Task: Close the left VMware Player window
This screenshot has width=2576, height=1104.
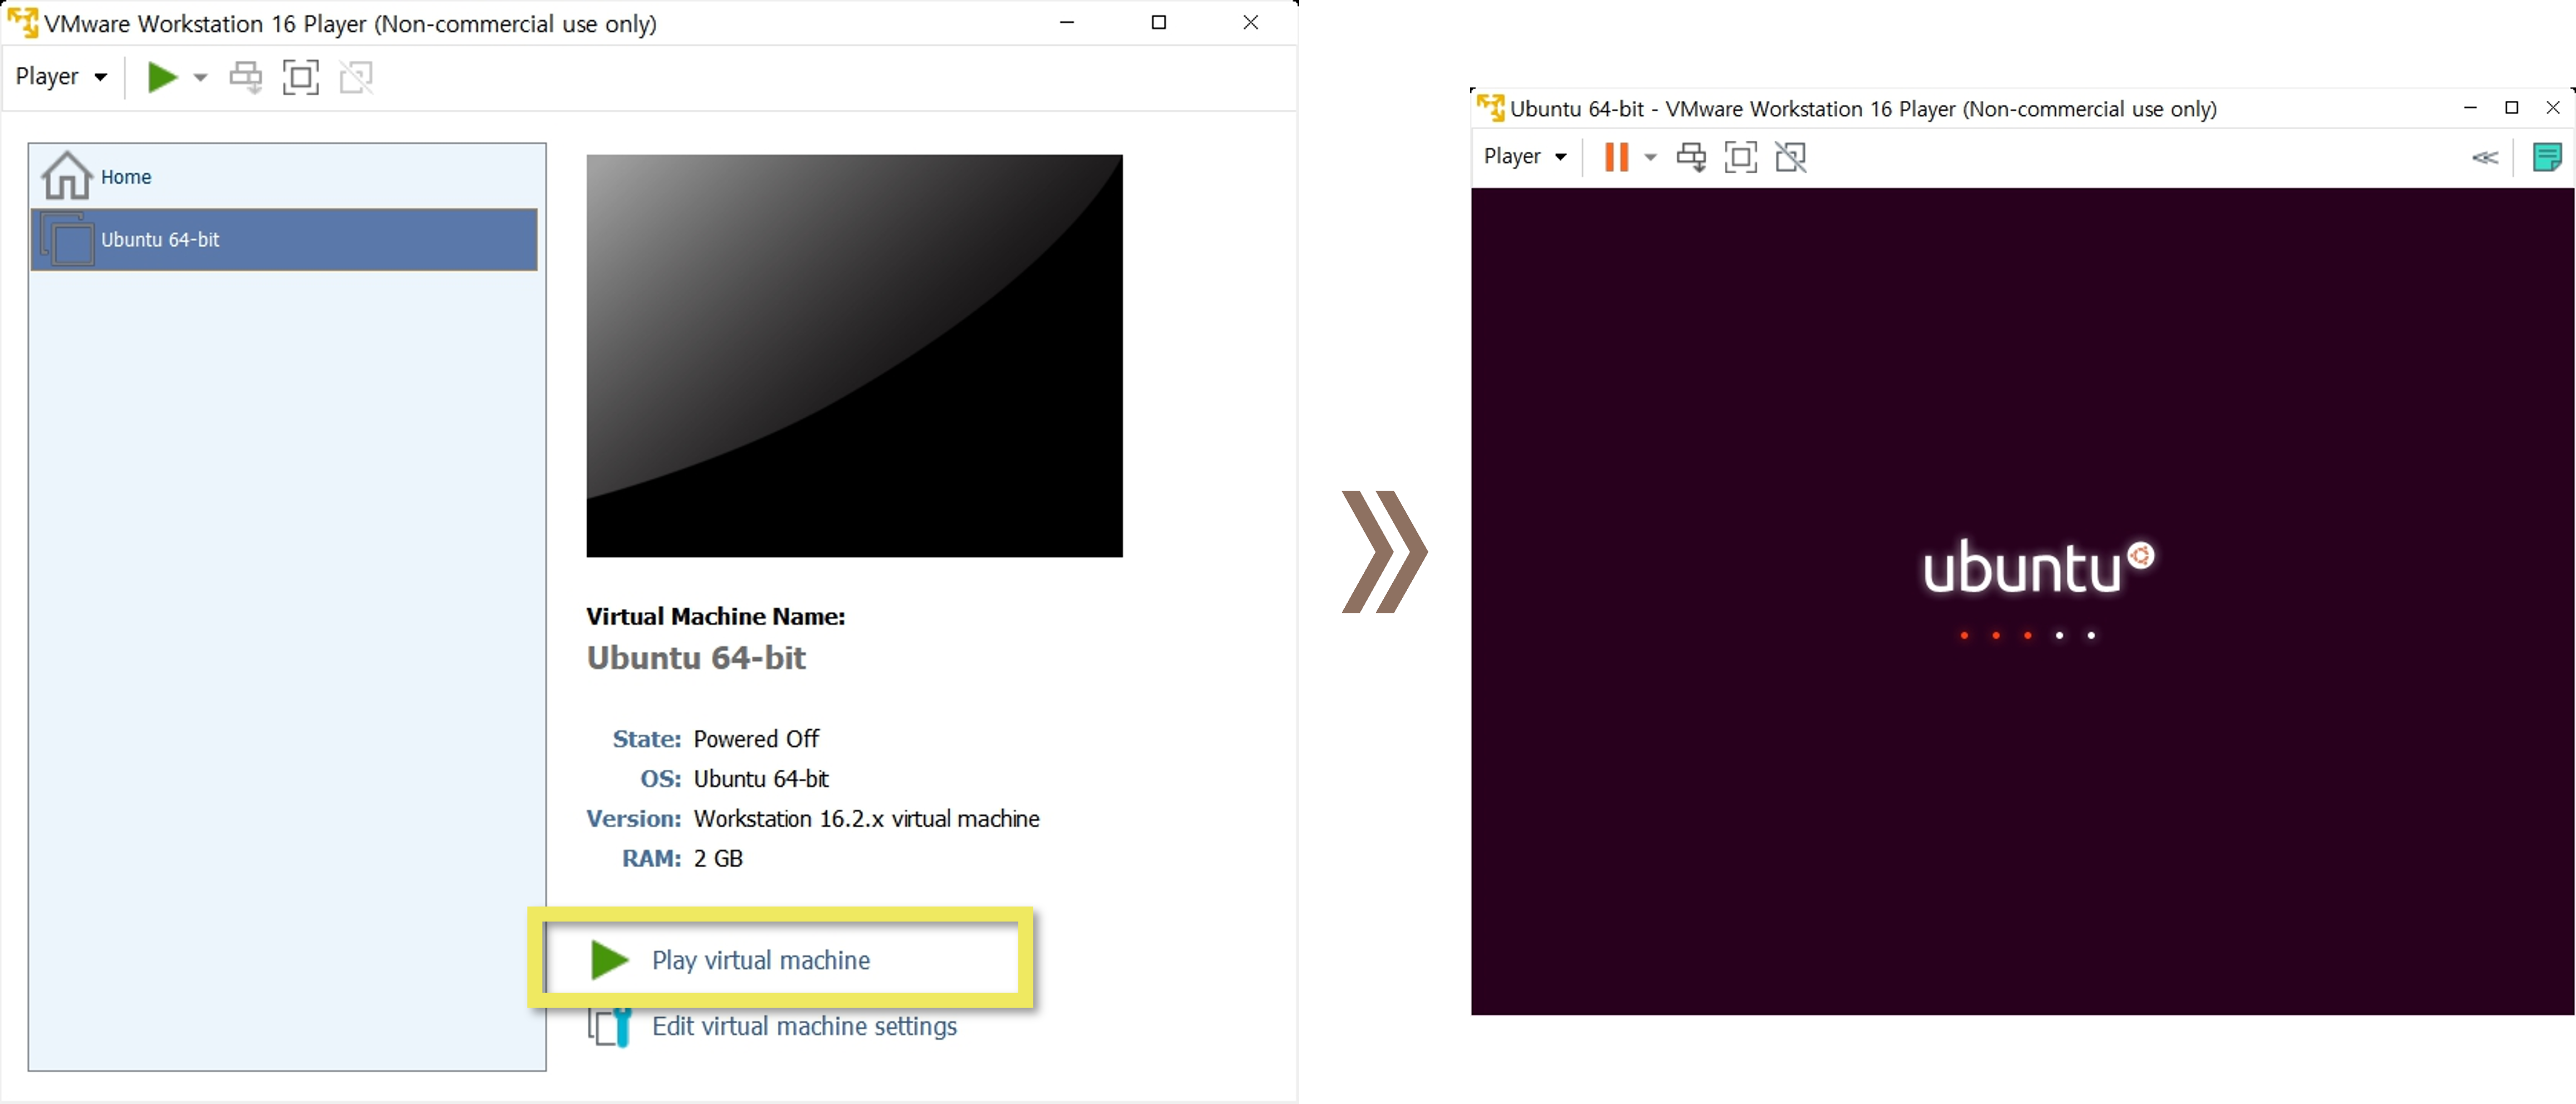Action: [x=1250, y=22]
